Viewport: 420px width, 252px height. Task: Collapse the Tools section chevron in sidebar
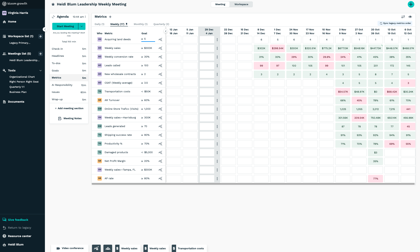click(x=41, y=71)
